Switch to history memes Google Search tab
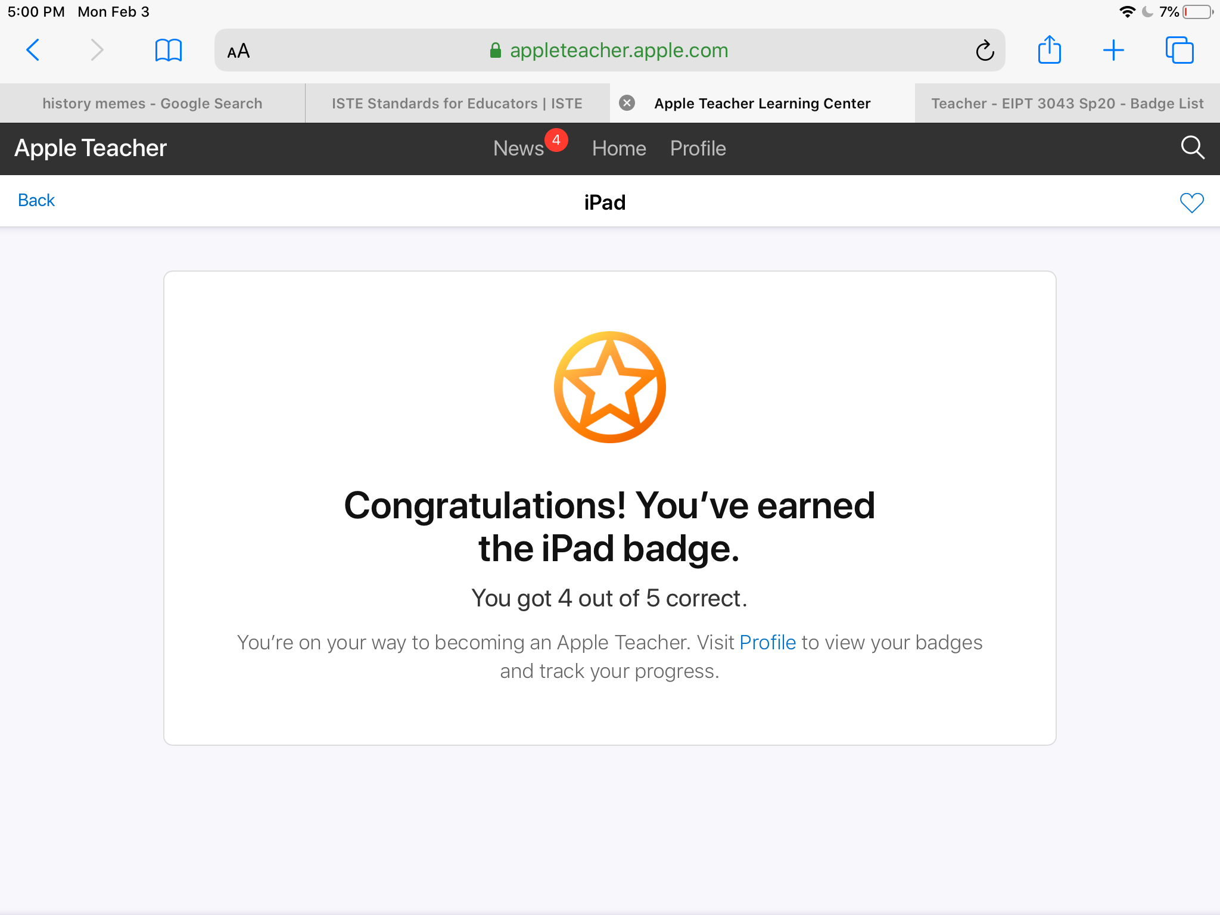This screenshot has width=1220, height=915. click(152, 104)
